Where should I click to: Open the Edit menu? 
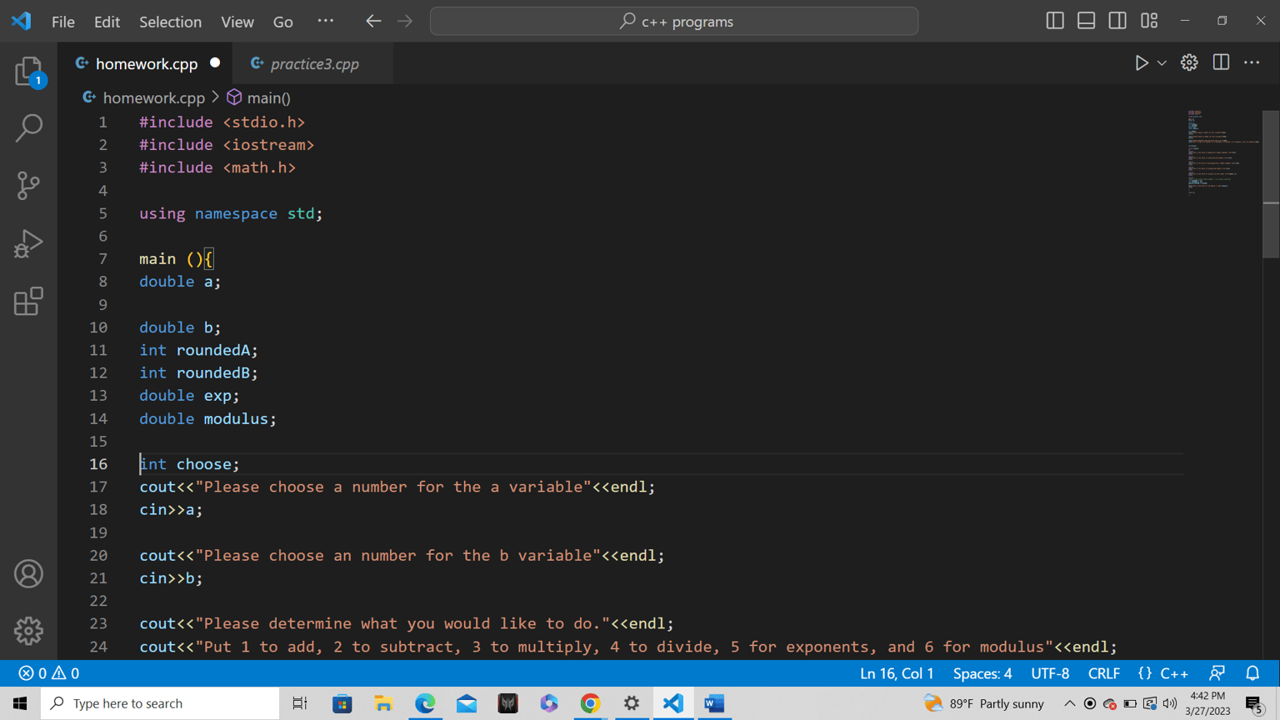(107, 22)
